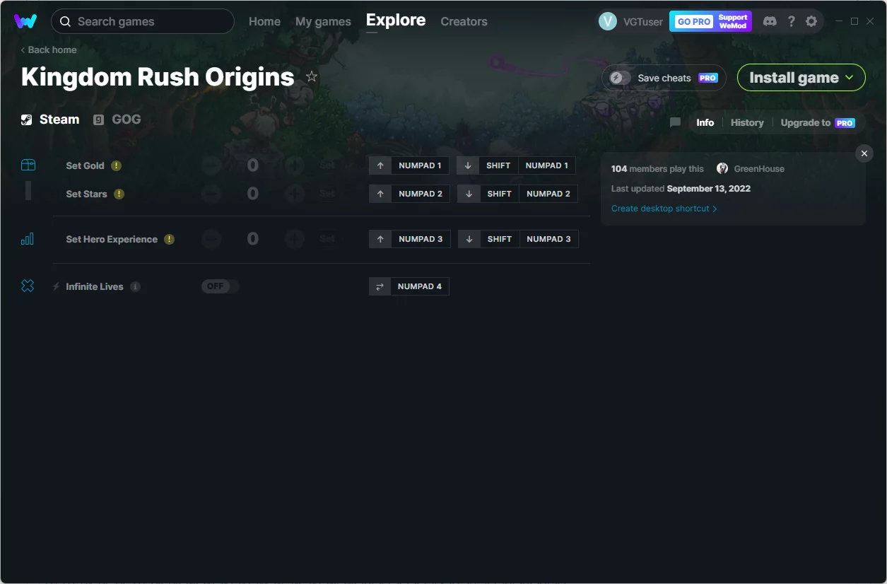The height and width of the screenshot is (584, 887).
Task: Click the Infinite Lives info icon
Action: (x=136, y=286)
